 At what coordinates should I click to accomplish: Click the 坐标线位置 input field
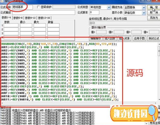(x=117, y=23)
